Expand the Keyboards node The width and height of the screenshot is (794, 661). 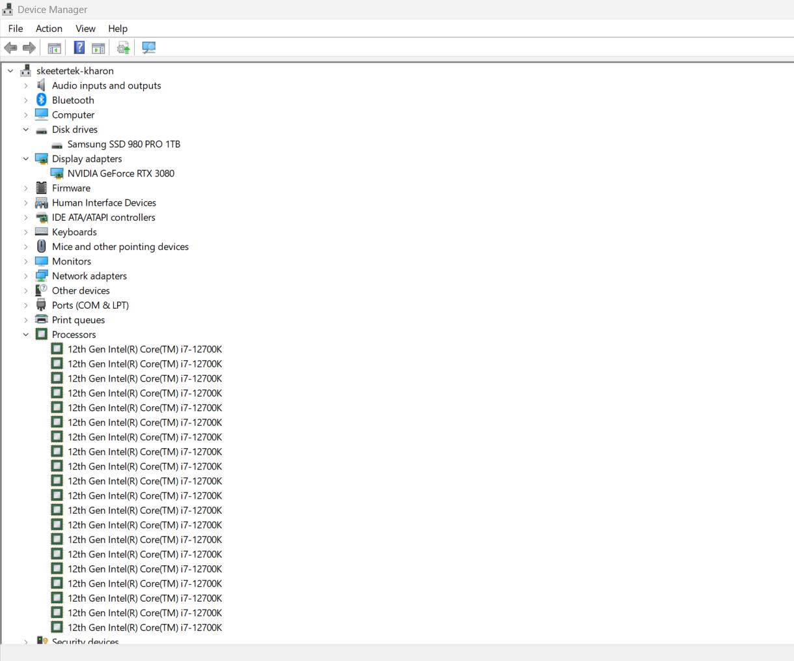26,232
